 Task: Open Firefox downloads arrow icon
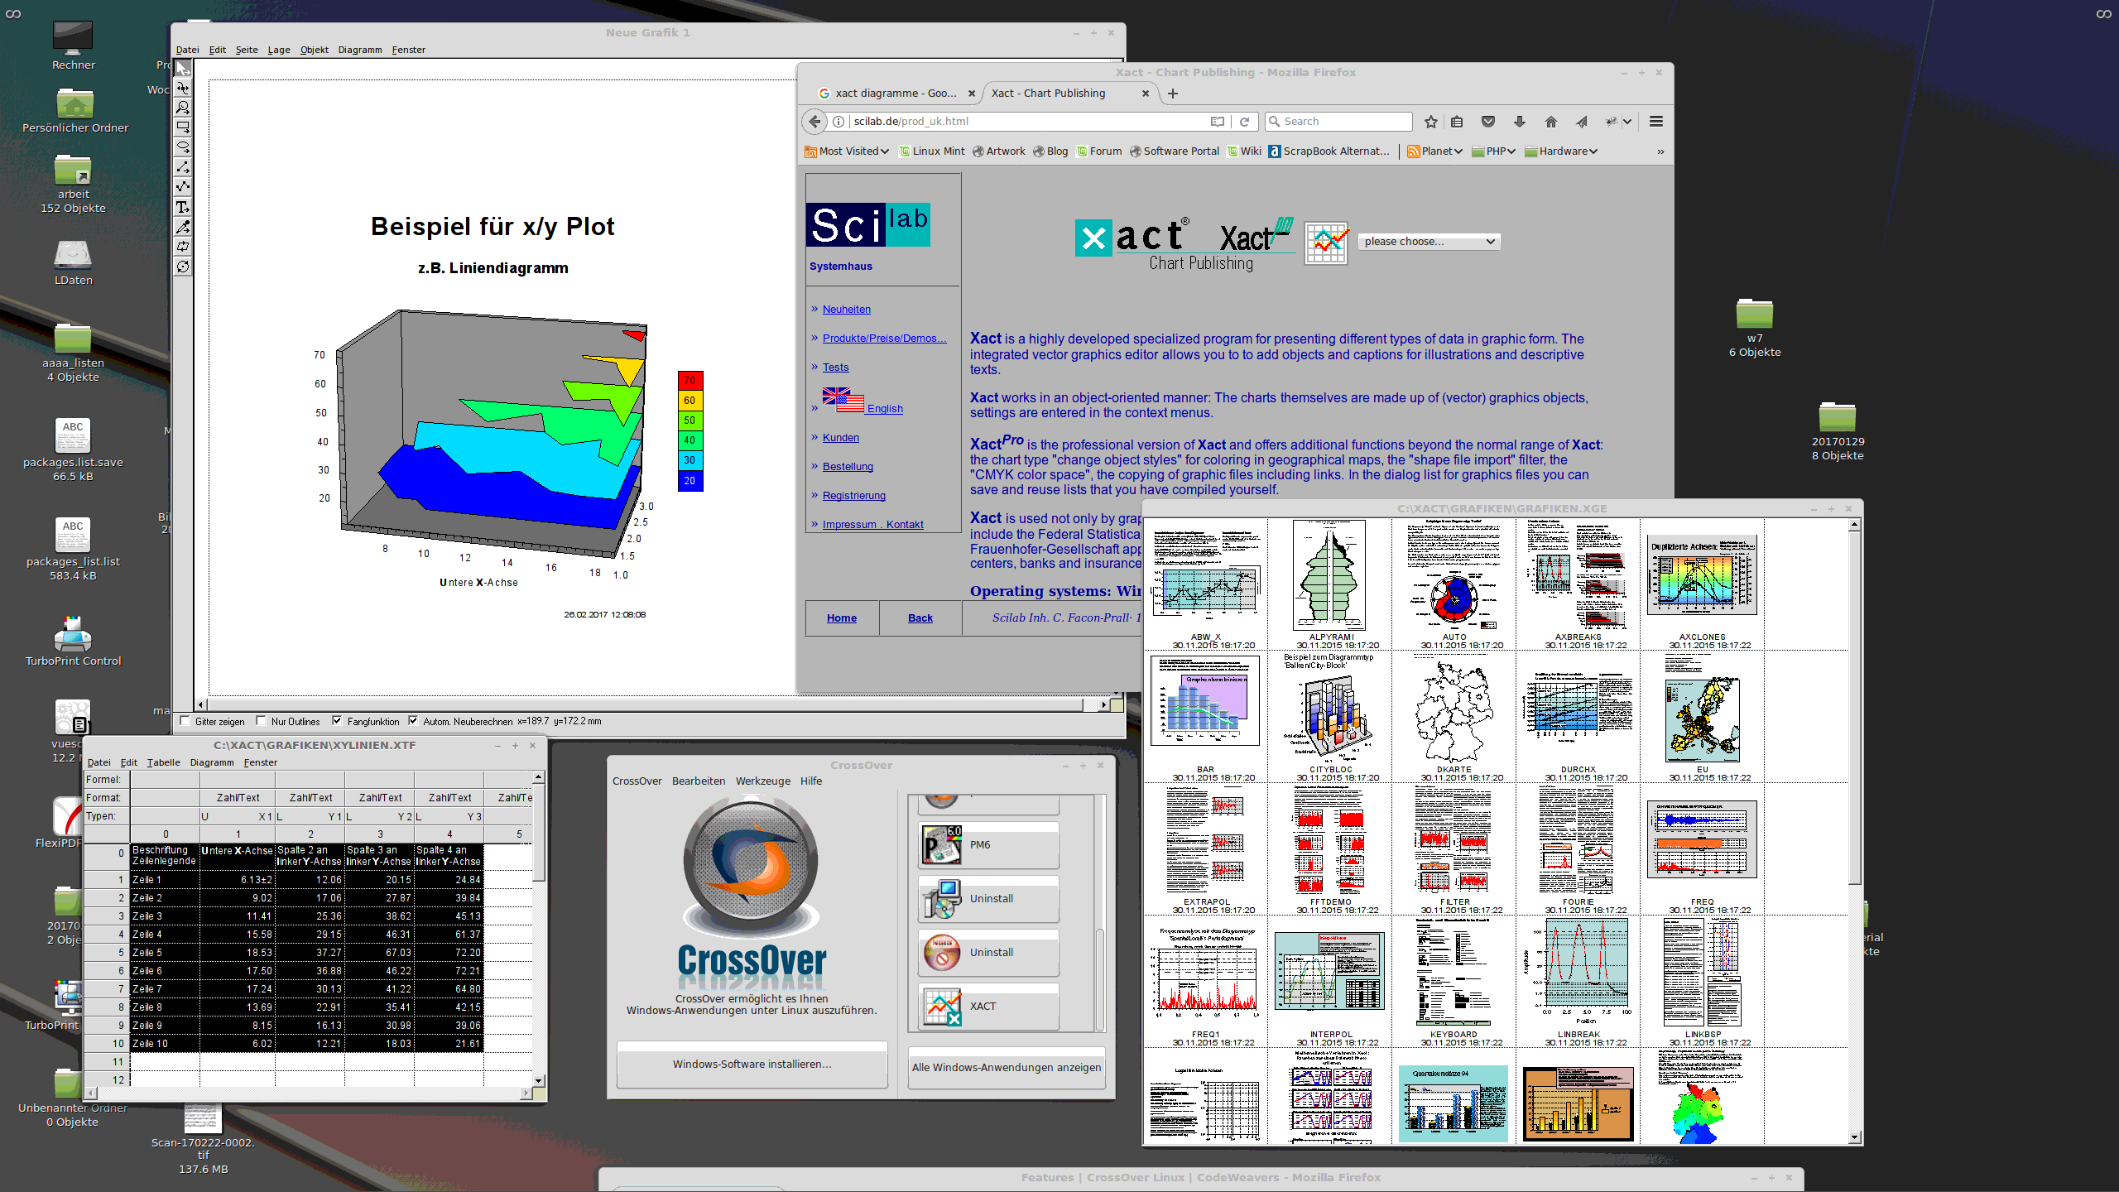tap(1520, 122)
